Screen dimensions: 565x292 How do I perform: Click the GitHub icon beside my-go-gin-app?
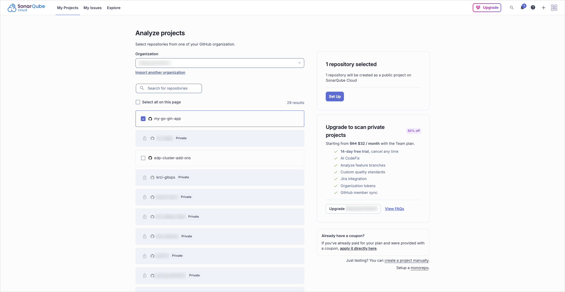tap(151, 119)
